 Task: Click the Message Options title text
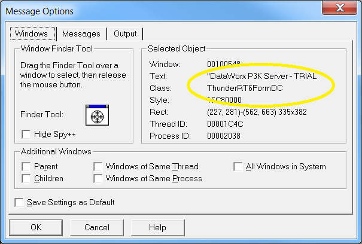[x=39, y=11]
